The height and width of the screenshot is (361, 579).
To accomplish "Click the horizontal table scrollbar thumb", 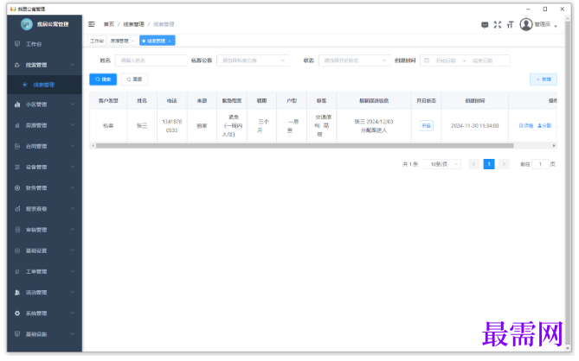I will pyautogui.click(x=305, y=146).
